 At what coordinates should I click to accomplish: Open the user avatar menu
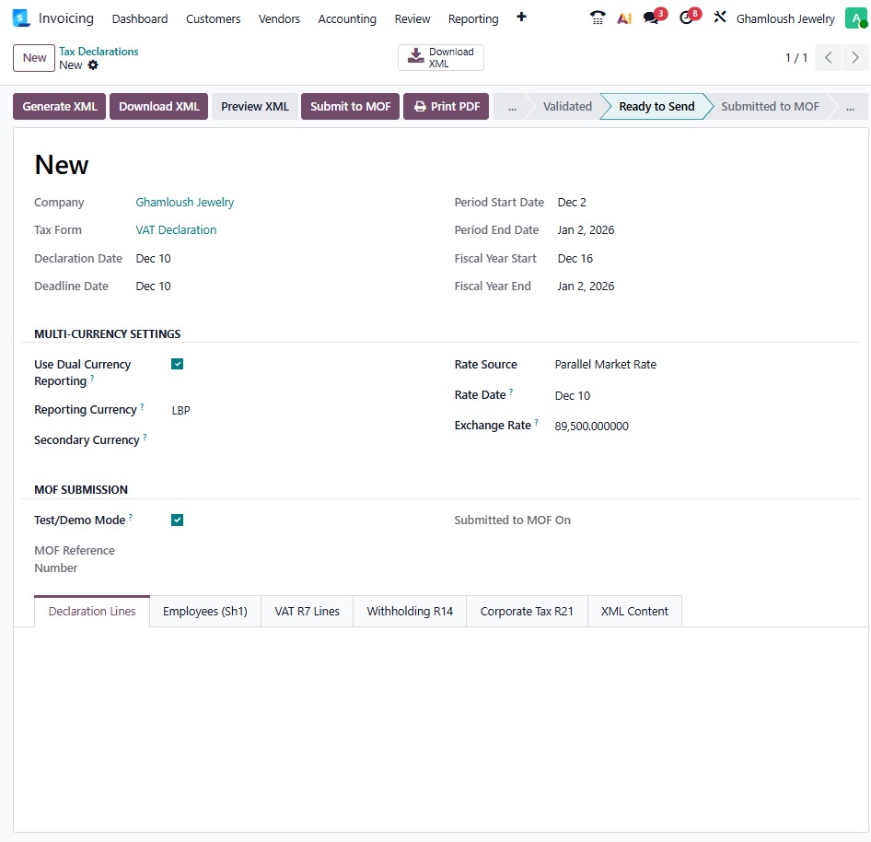(x=855, y=18)
